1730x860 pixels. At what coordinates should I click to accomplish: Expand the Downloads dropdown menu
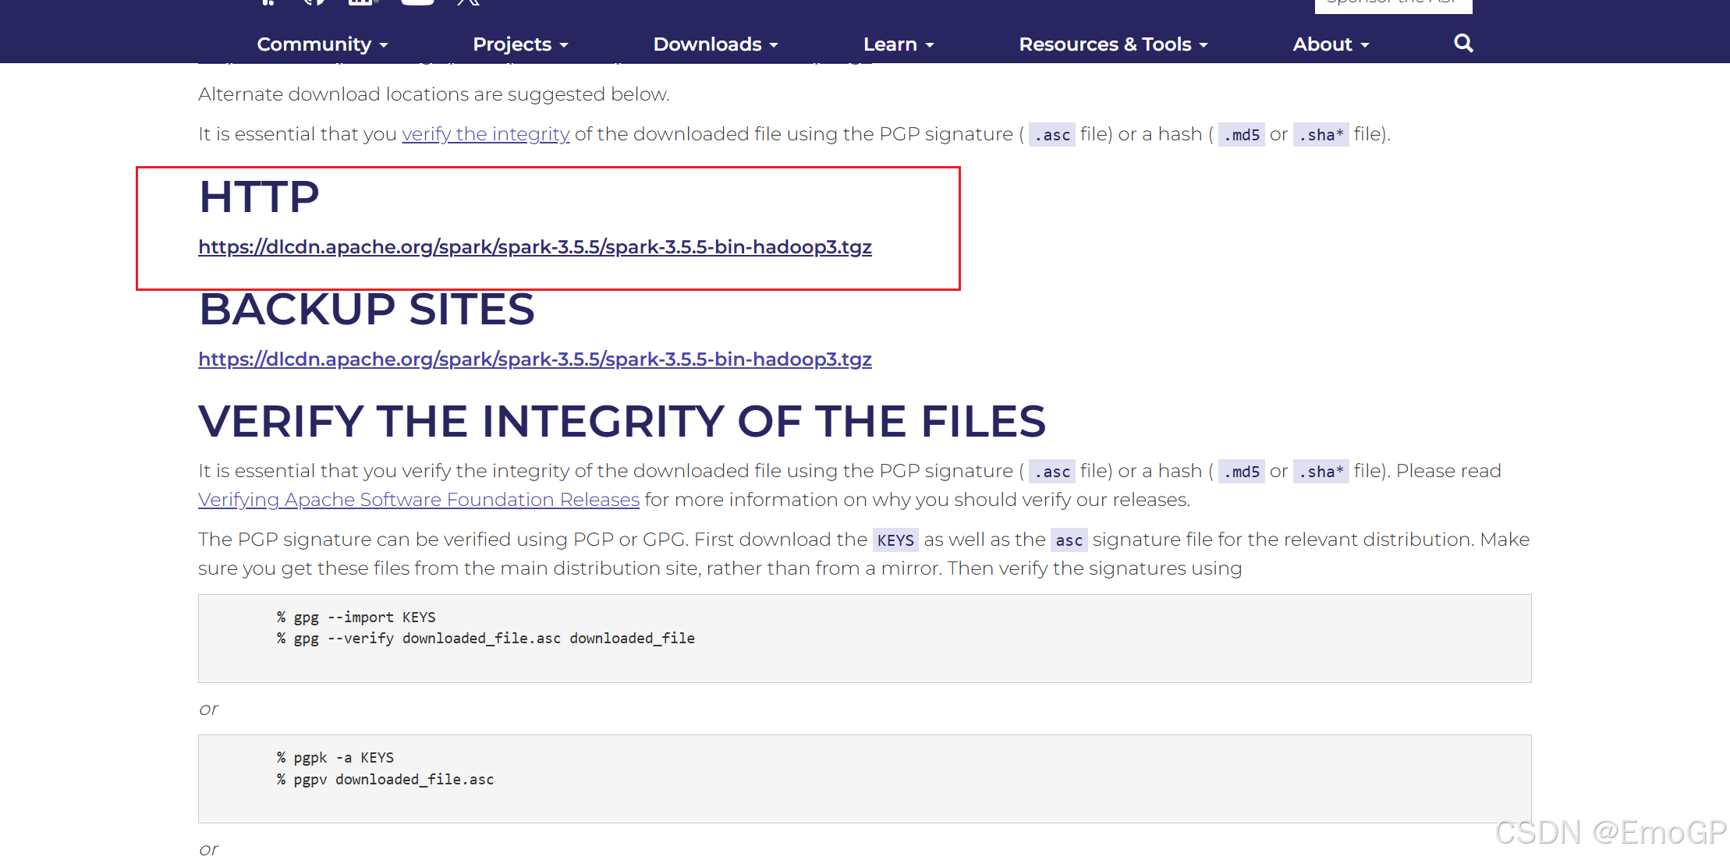(x=715, y=44)
